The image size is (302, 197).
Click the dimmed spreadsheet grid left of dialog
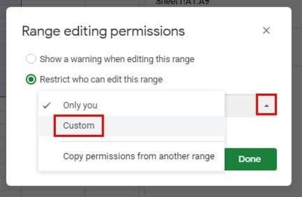pos(3,105)
